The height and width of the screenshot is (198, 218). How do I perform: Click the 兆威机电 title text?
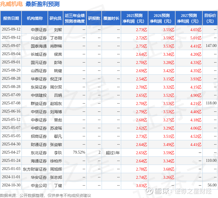11,4
